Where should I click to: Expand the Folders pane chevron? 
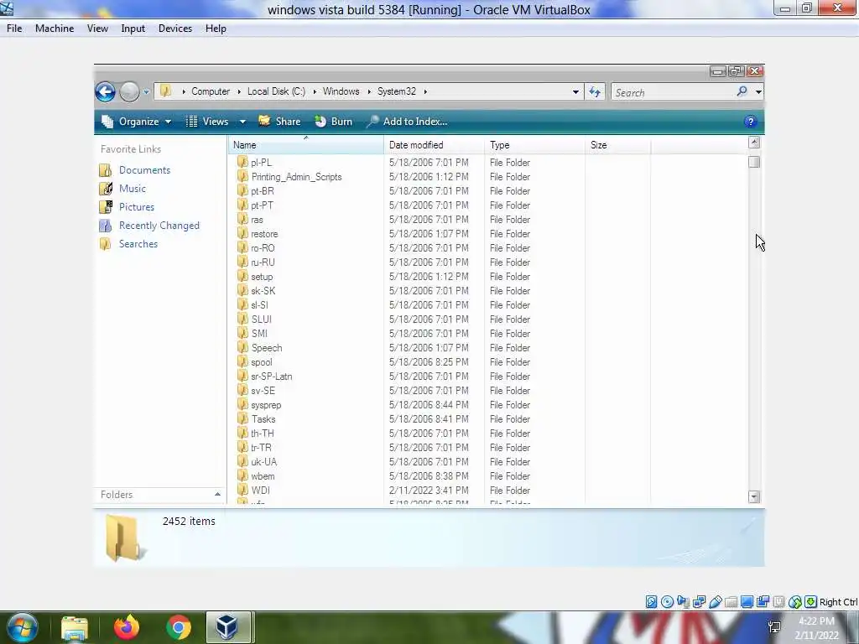pos(217,495)
